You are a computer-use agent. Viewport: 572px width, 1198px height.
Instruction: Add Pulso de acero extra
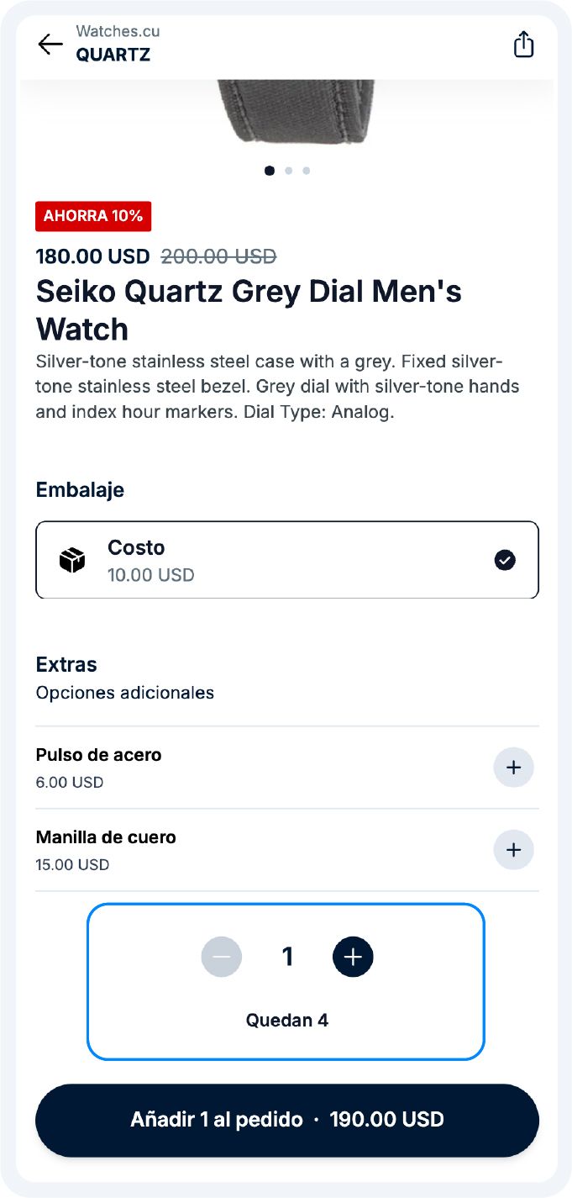513,768
